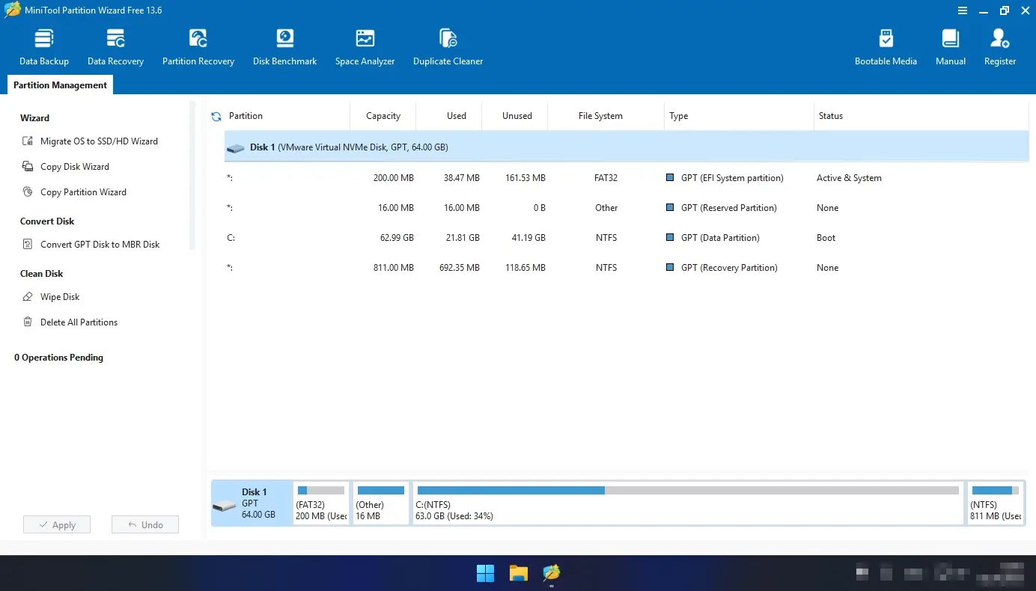Click the Delete All Partitions trash icon
The width and height of the screenshot is (1036, 591).
[28, 322]
